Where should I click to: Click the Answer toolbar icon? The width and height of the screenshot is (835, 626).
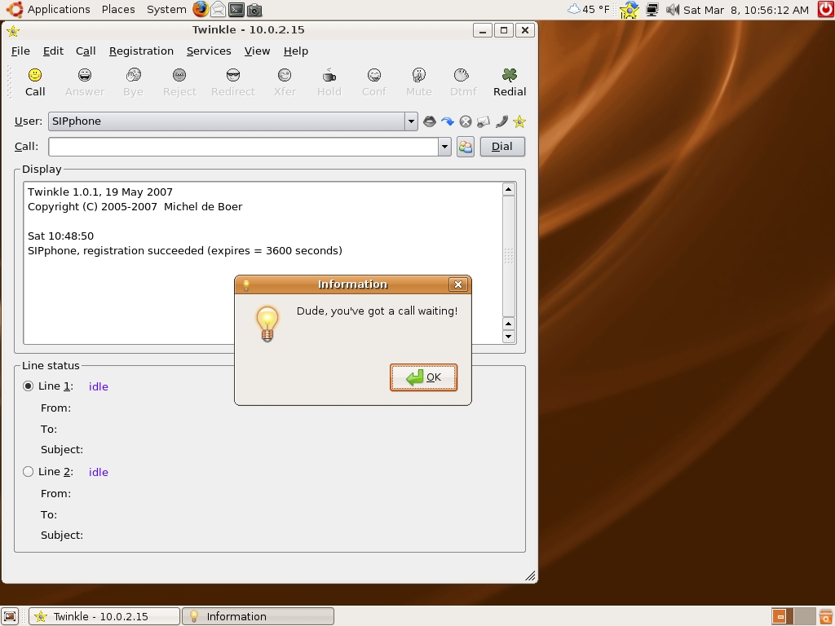(x=85, y=75)
